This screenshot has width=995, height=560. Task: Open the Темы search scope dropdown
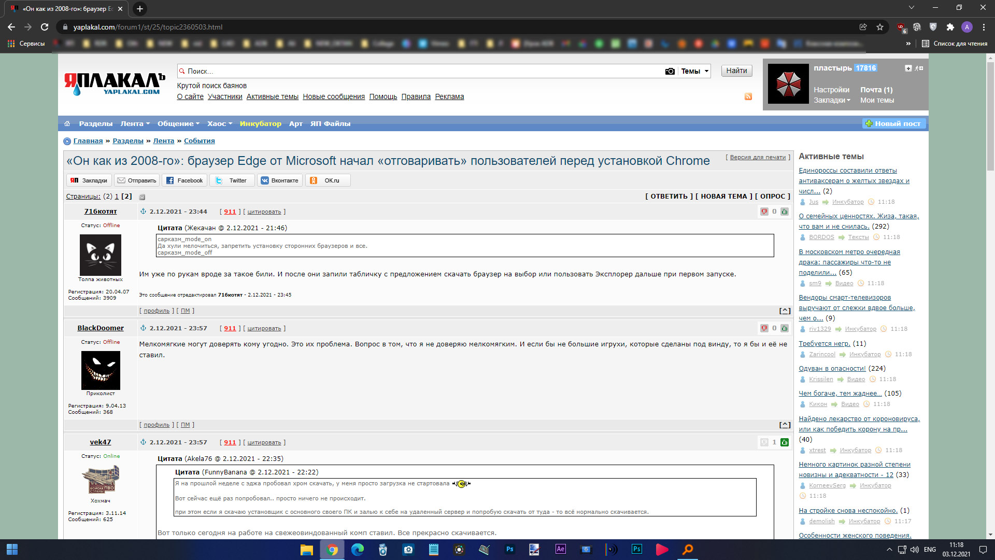click(694, 71)
